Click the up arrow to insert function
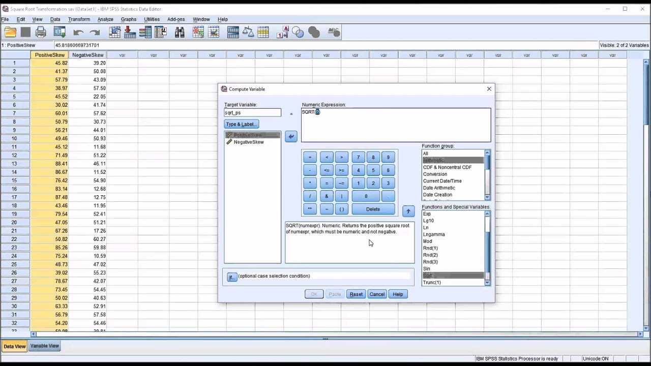The height and width of the screenshot is (366, 651). coord(408,211)
